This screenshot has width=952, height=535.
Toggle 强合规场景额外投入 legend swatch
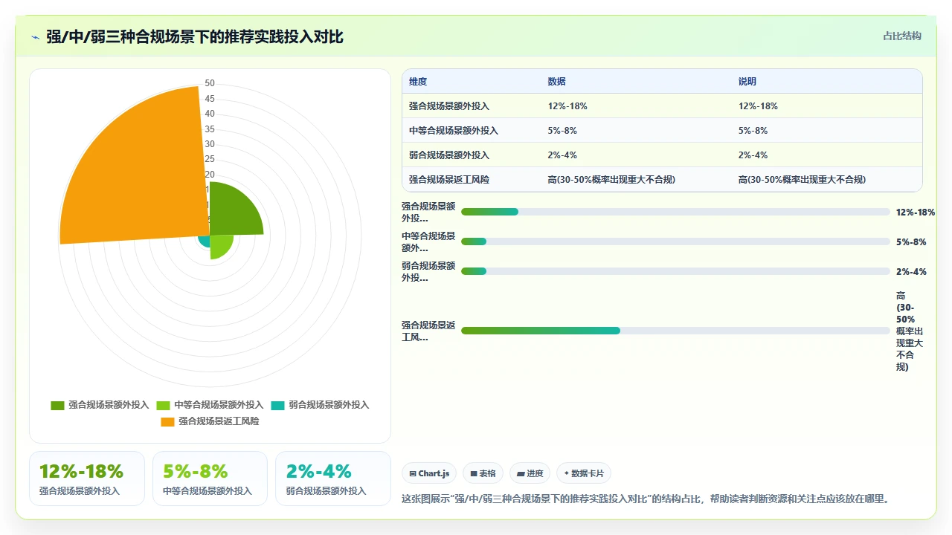point(57,406)
